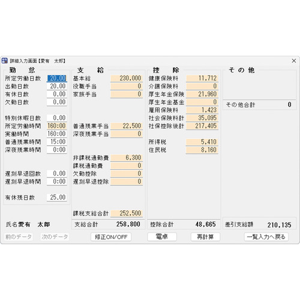The width and height of the screenshot is (300, 300).
Task: Open the 電卓 calculator button
Action: coord(162,237)
